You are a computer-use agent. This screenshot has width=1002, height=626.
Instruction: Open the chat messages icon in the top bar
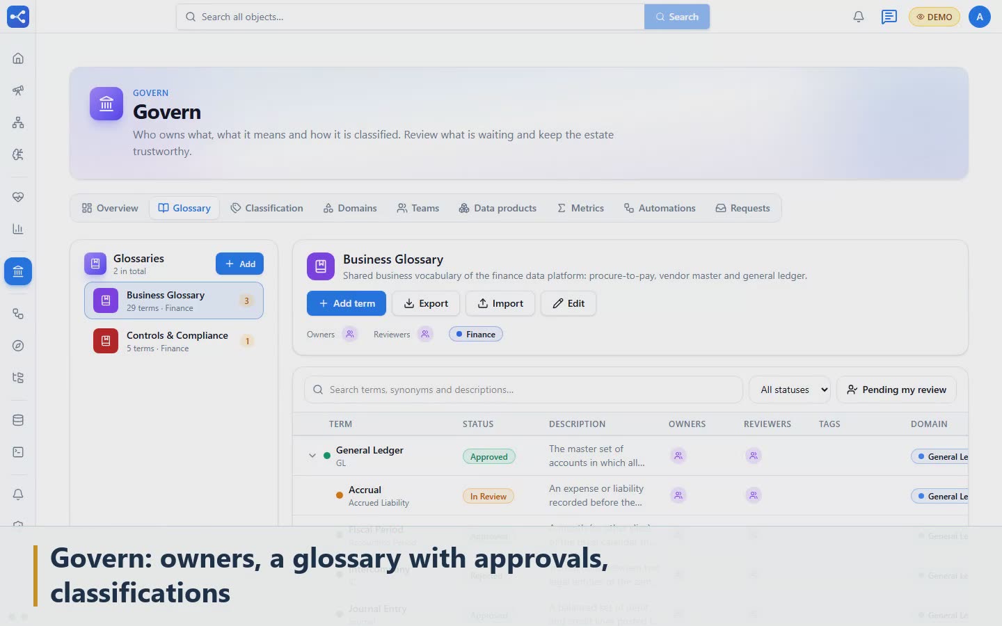[x=889, y=17]
